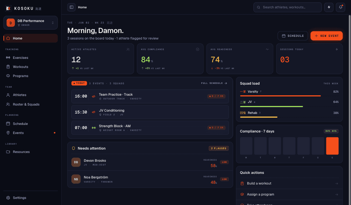The width and height of the screenshot is (351, 205).
Task: Click the Team Practice running shoe icon
Action: [93, 96]
